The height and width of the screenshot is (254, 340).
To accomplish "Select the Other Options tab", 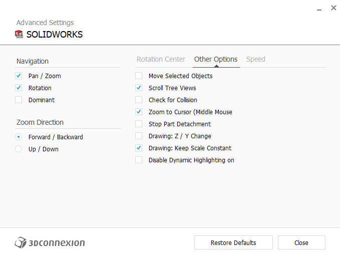I will 216,59.
